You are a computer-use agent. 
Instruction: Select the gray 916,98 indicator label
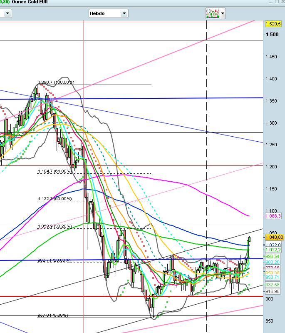[x=273, y=291]
